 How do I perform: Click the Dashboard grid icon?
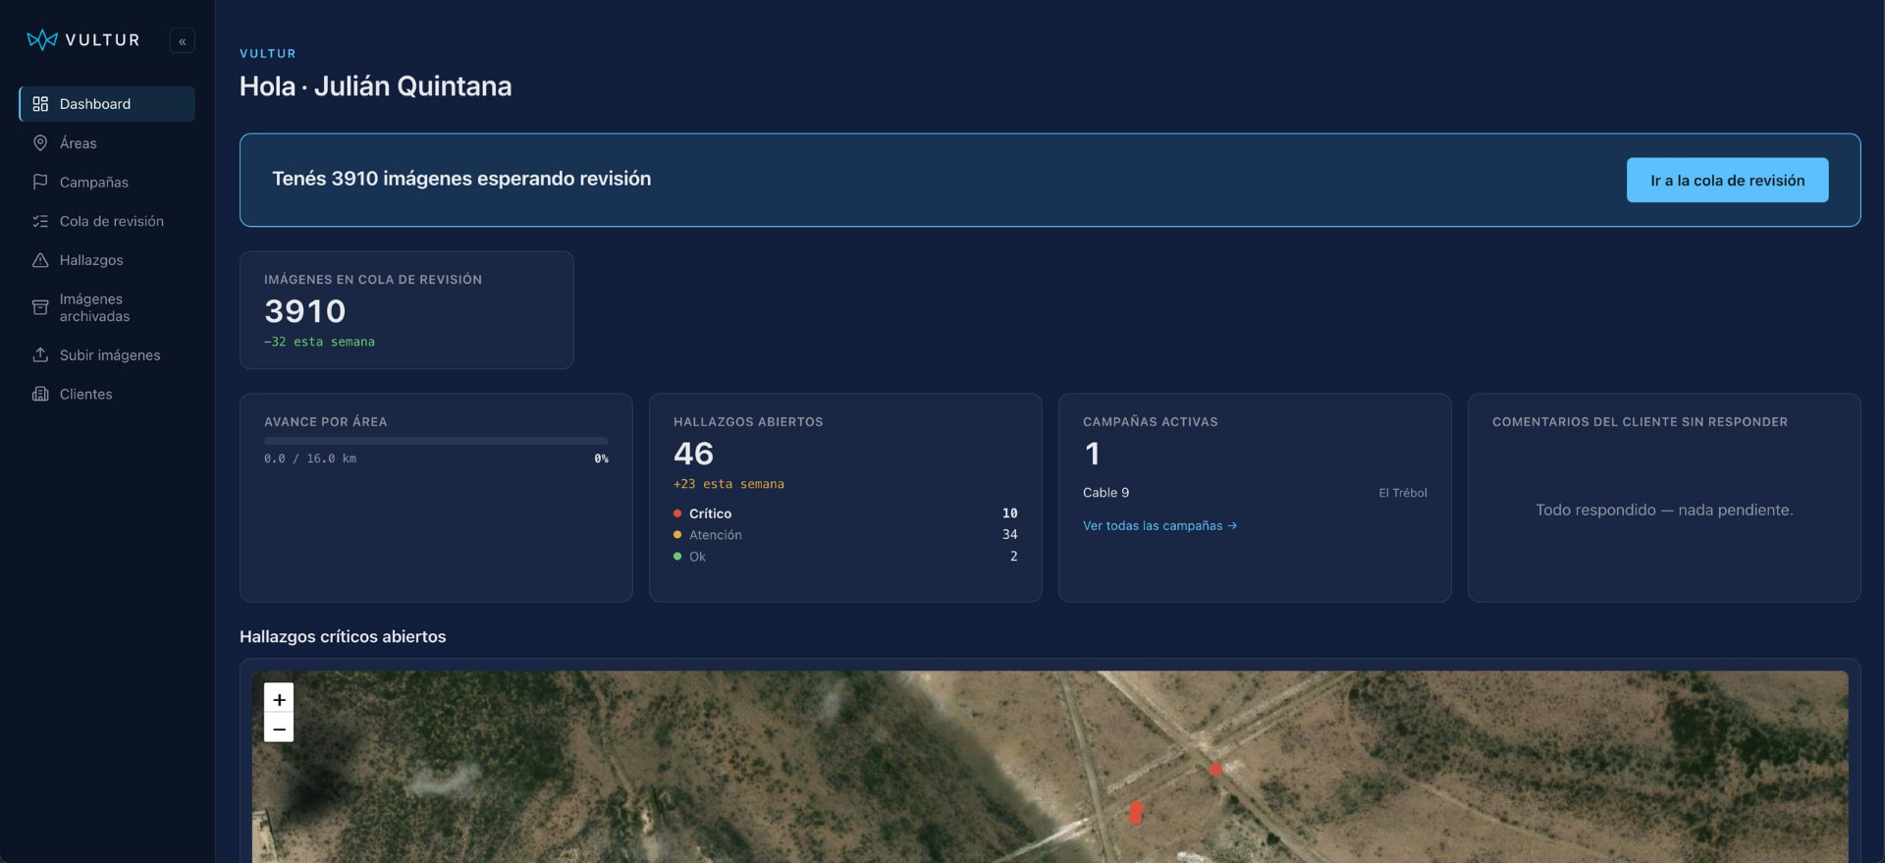click(40, 104)
